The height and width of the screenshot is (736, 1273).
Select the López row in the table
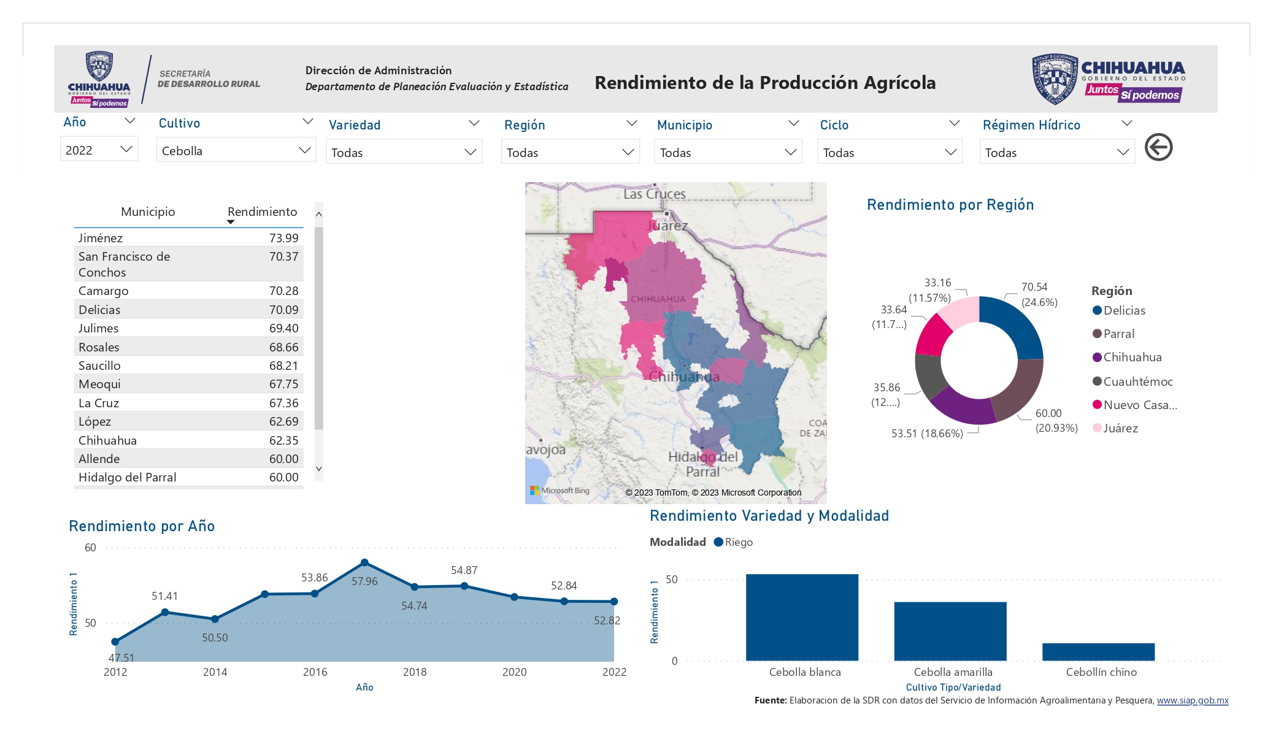188,421
